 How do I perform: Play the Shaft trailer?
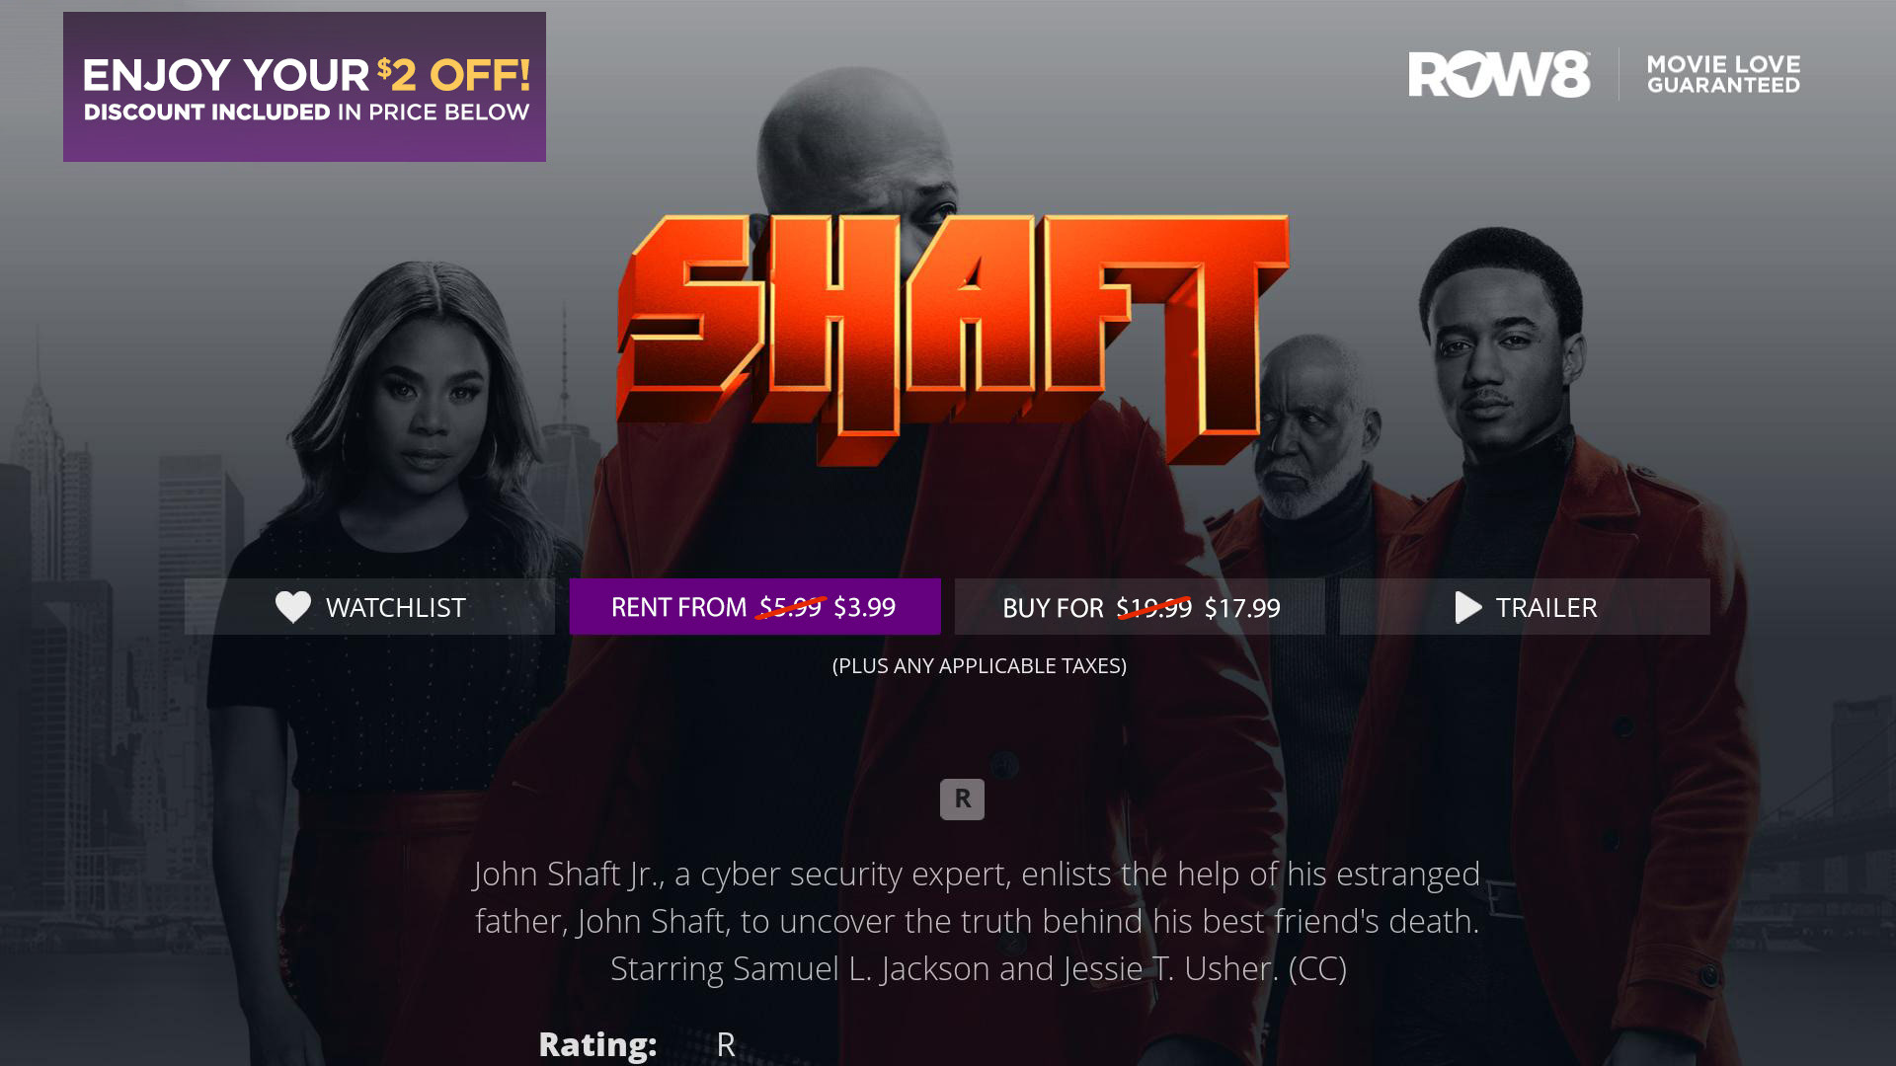[x=1525, y=606]
